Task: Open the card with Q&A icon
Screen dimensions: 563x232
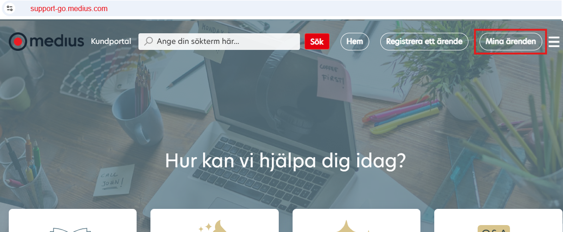Action: point(498,220)
